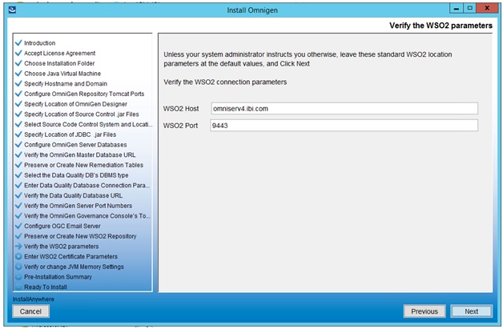Focus the WSO2 Host input field
This screenshot has height=329, width=503.
(x=344, y=108)
